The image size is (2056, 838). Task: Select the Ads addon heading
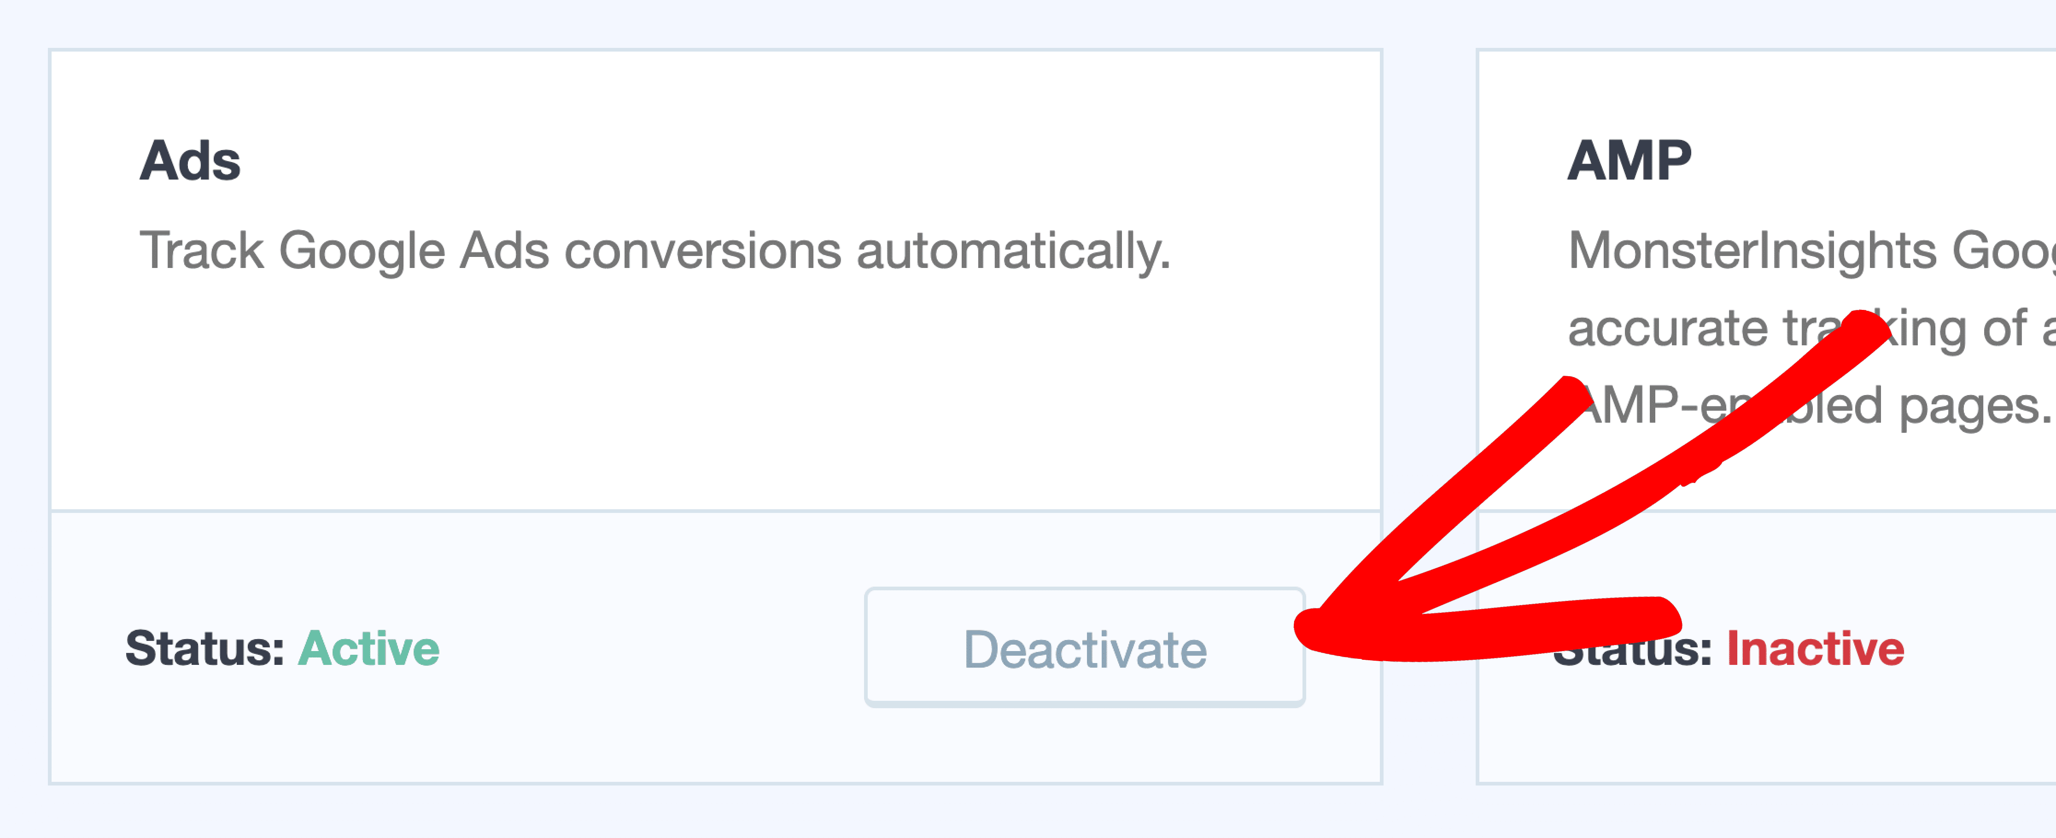point(190,160)
